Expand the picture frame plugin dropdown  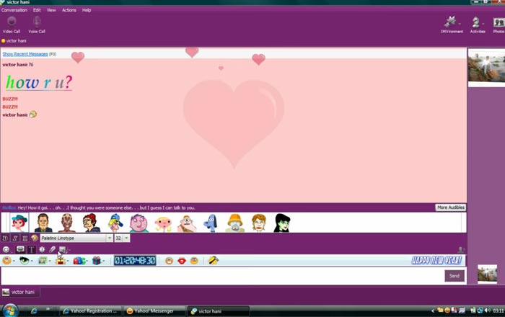point(49,261)
